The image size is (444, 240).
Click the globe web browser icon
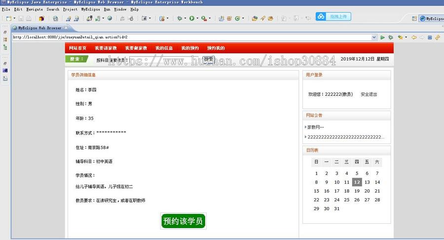[x=110, y=18]
